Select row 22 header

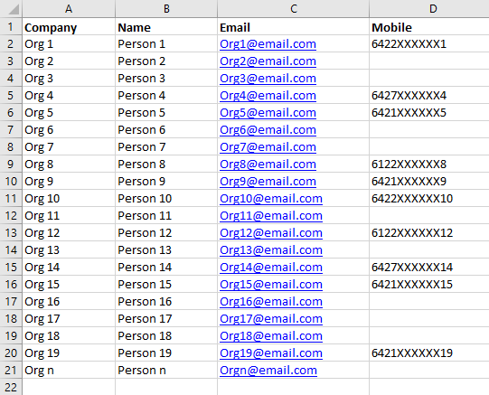(11, 387)
